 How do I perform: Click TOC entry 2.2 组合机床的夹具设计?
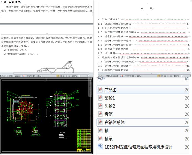pos(144,66)
